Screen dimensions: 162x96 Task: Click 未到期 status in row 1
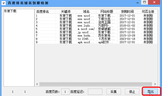148,16
